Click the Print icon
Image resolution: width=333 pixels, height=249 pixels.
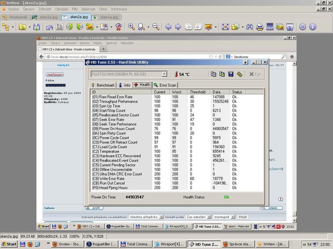click(x=260, y=27)
